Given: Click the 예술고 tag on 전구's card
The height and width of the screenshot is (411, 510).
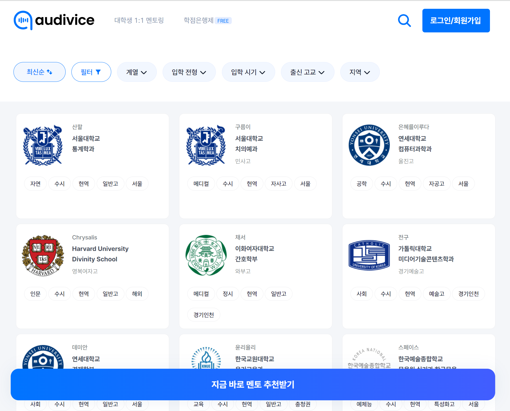Looking at the screenshot, I should (x=437, y=294).
